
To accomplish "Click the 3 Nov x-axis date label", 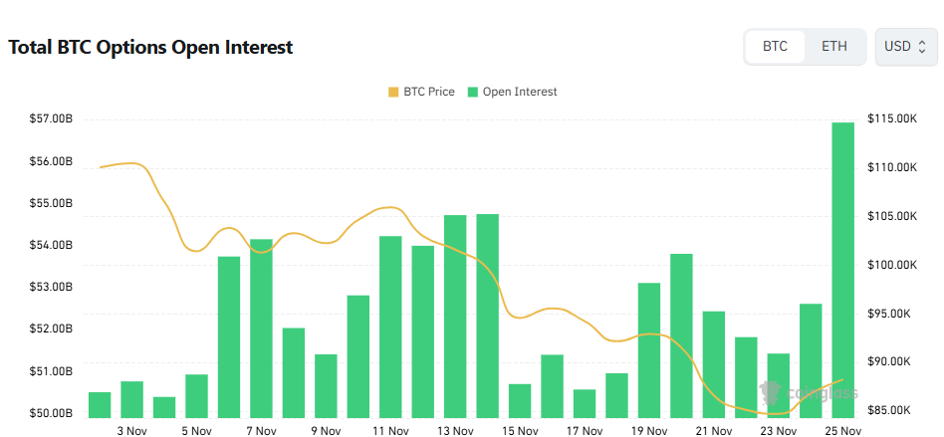I will click(132, 431).
